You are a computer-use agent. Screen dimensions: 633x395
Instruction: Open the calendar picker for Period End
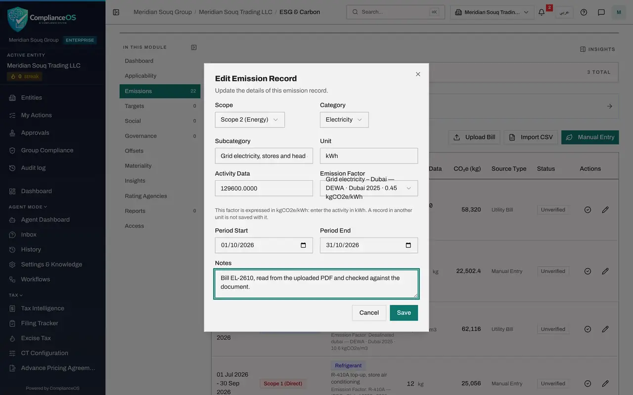[408, 245]
